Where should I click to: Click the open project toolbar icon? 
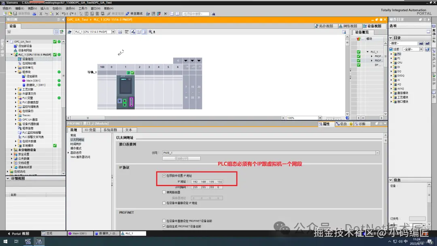[x=10, y=14]
